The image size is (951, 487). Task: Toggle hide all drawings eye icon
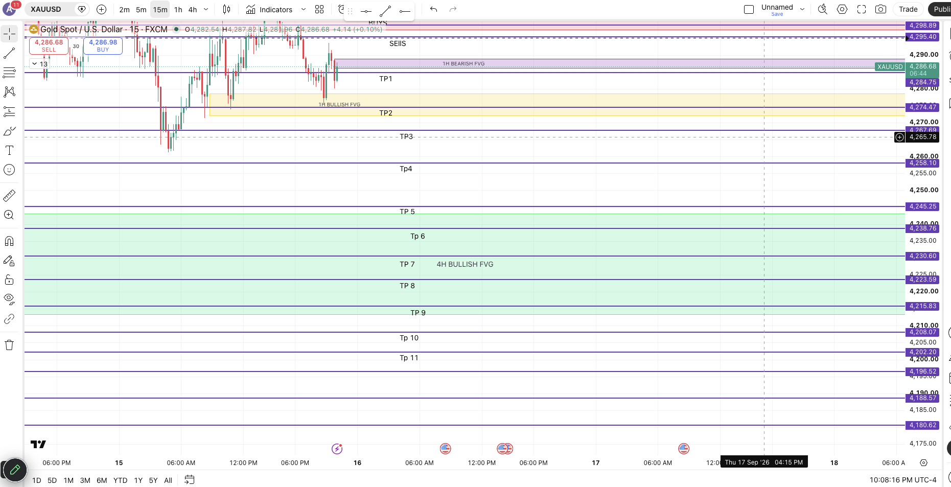point(9,299)
